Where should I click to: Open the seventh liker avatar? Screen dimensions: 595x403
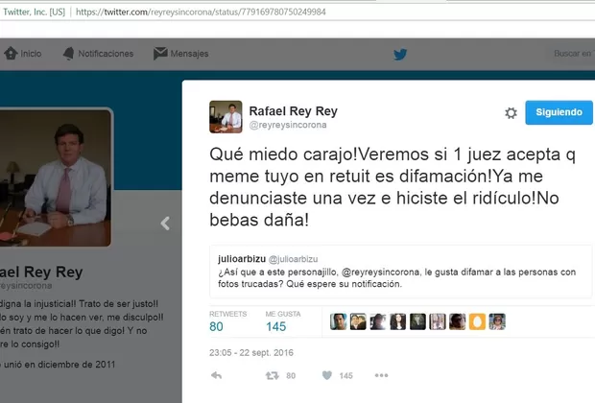457,321
